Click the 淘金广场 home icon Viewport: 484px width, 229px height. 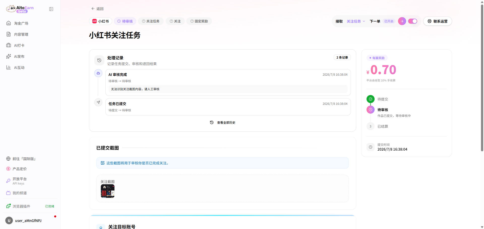9,23
